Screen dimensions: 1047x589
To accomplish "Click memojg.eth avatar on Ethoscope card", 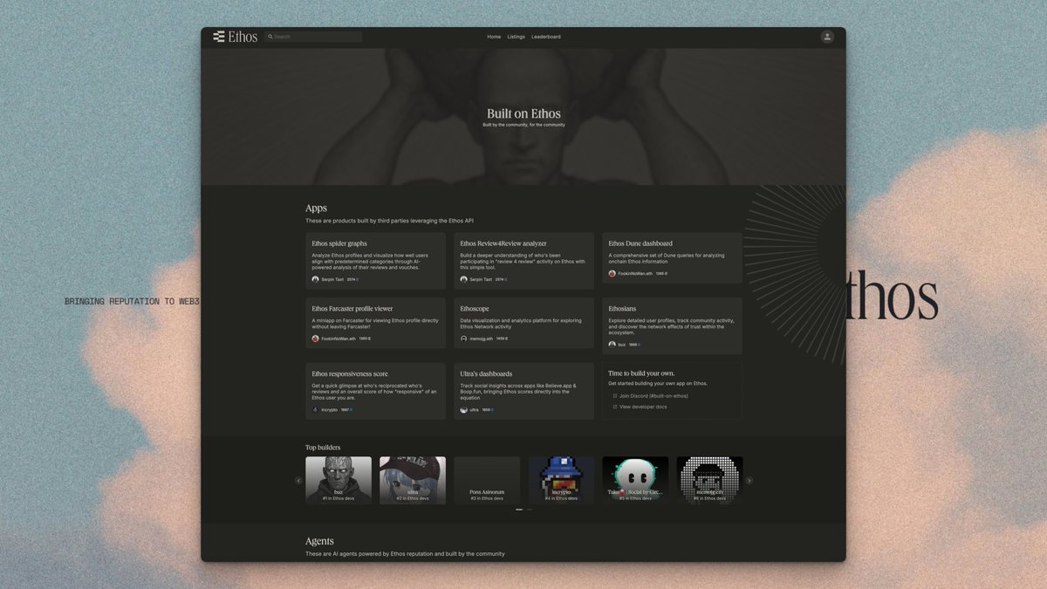I will (463, 339).
